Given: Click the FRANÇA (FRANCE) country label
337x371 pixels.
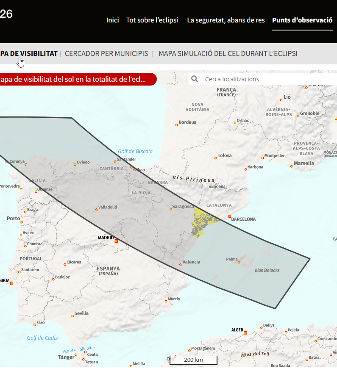Looking at the screenshot, I should coord(226,92).
